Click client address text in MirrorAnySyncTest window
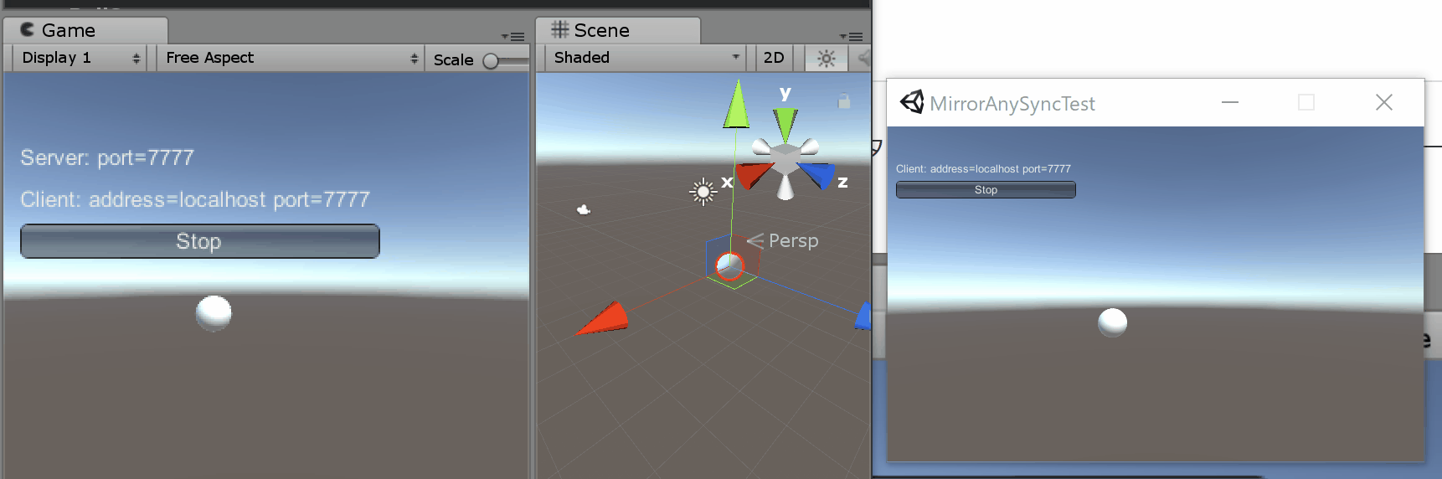Screen dimensions: 1442x479 point(983,169)
